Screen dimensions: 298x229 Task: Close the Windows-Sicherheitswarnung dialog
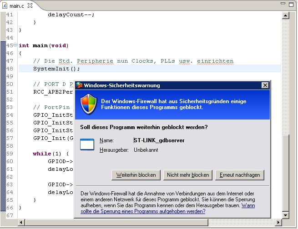coord(265,85)
